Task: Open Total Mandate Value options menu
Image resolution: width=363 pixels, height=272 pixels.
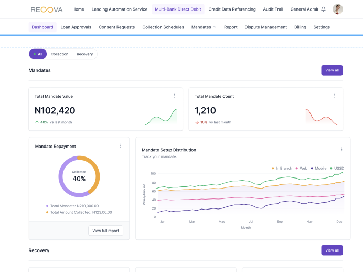Action: click(x=175, y=96)
